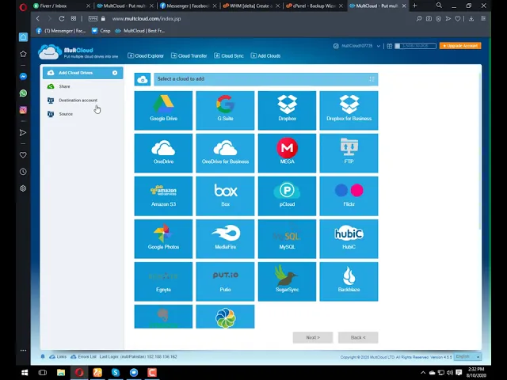The width and height of the screenshot is (507, 380).
Task: Click the notification bell in footer
Action: [43, 356]
